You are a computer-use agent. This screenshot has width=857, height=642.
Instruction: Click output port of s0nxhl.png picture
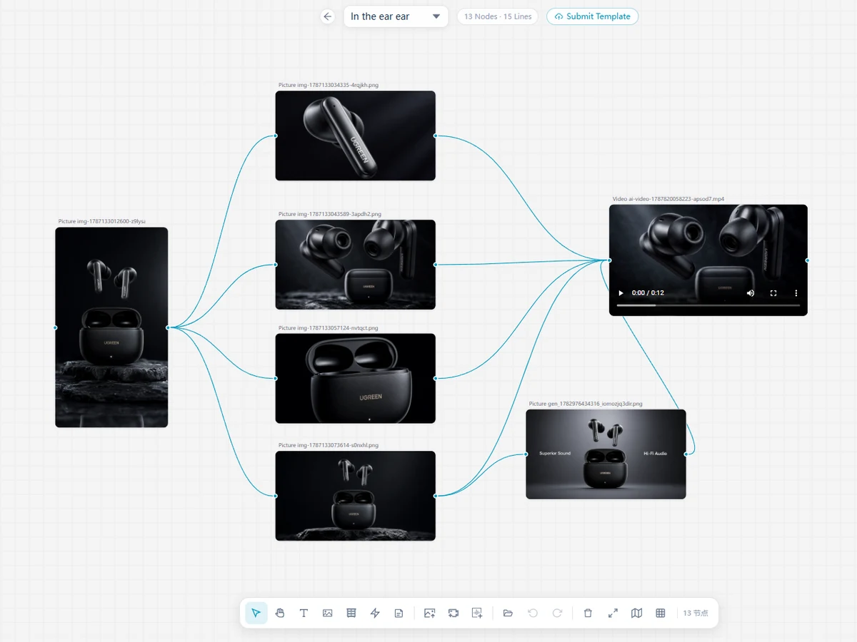(436, 496)
